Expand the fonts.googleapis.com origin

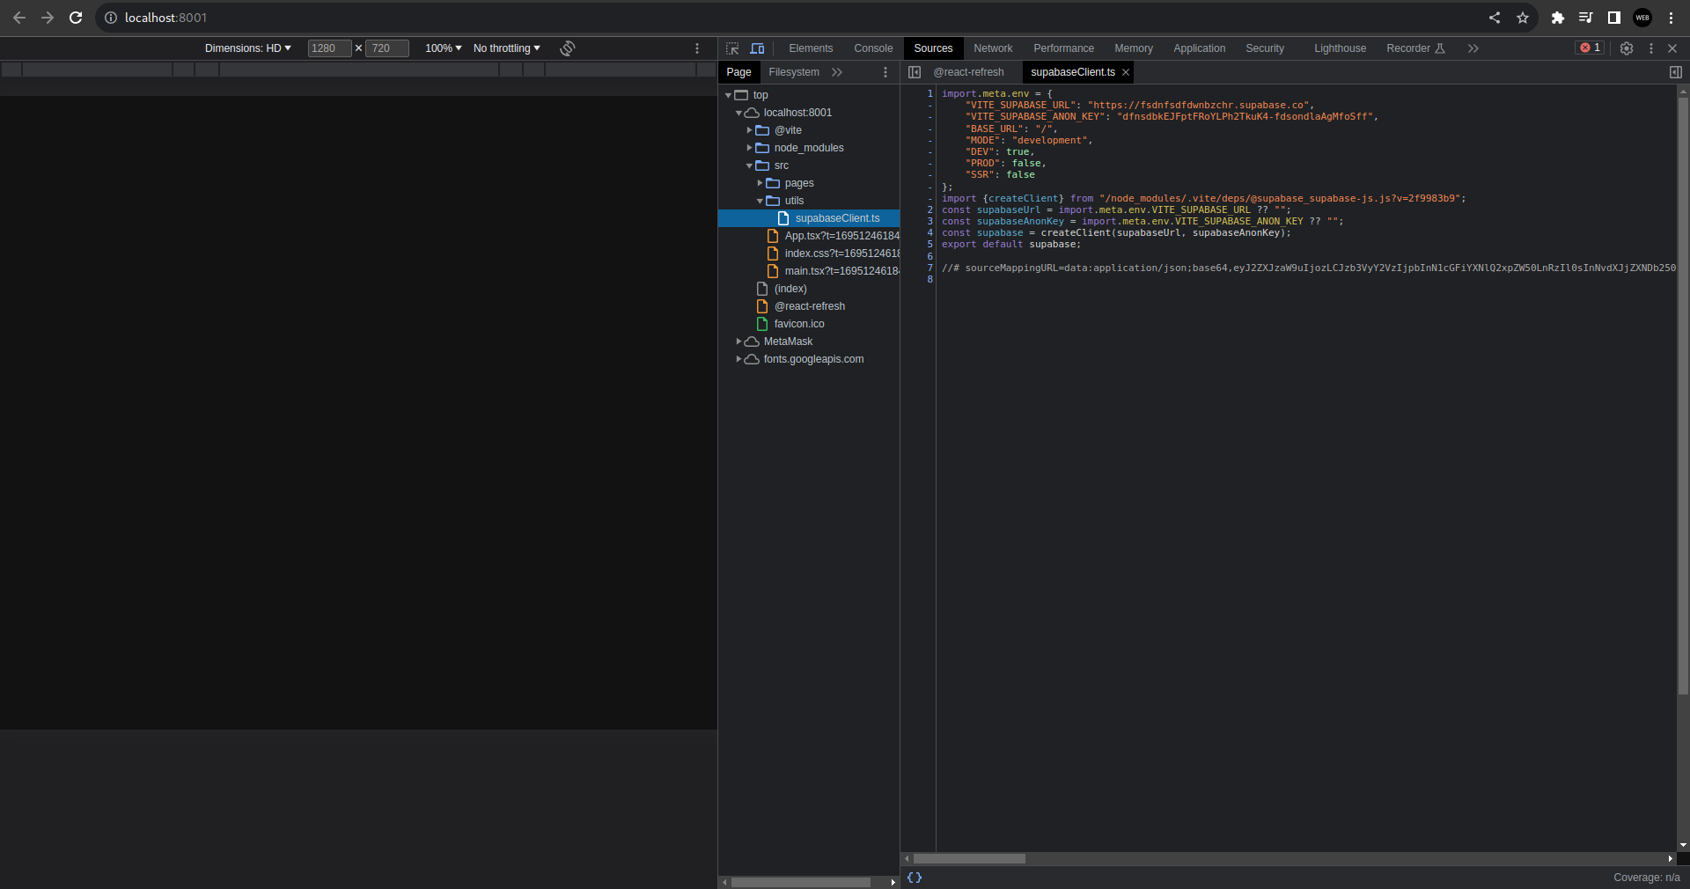[739, 359]
